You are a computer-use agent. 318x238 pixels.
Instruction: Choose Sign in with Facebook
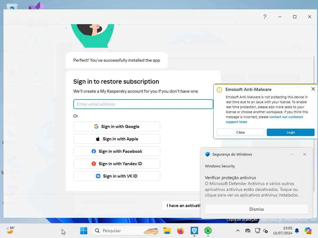pyautogui.click(x=117, y=151)
